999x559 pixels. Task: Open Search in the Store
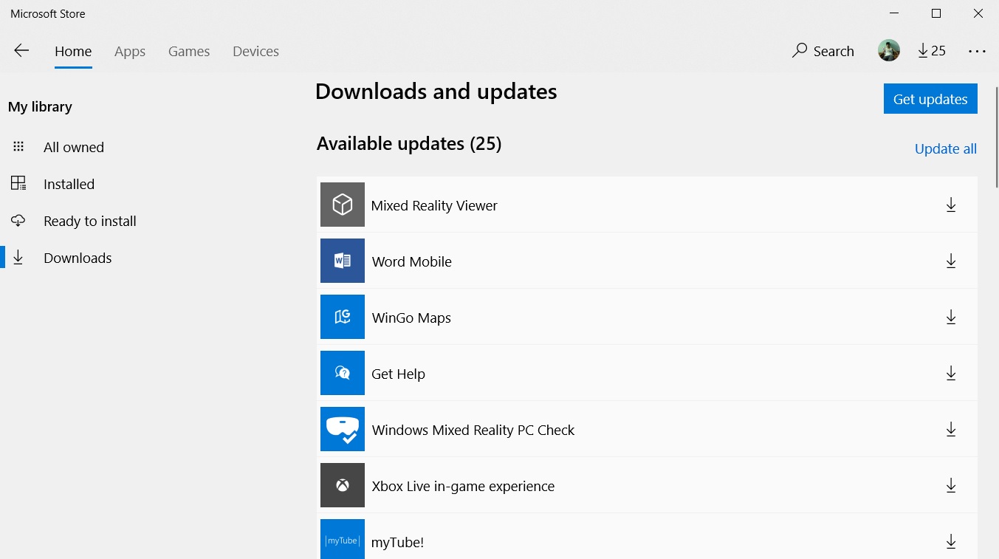tap(823, 51)
